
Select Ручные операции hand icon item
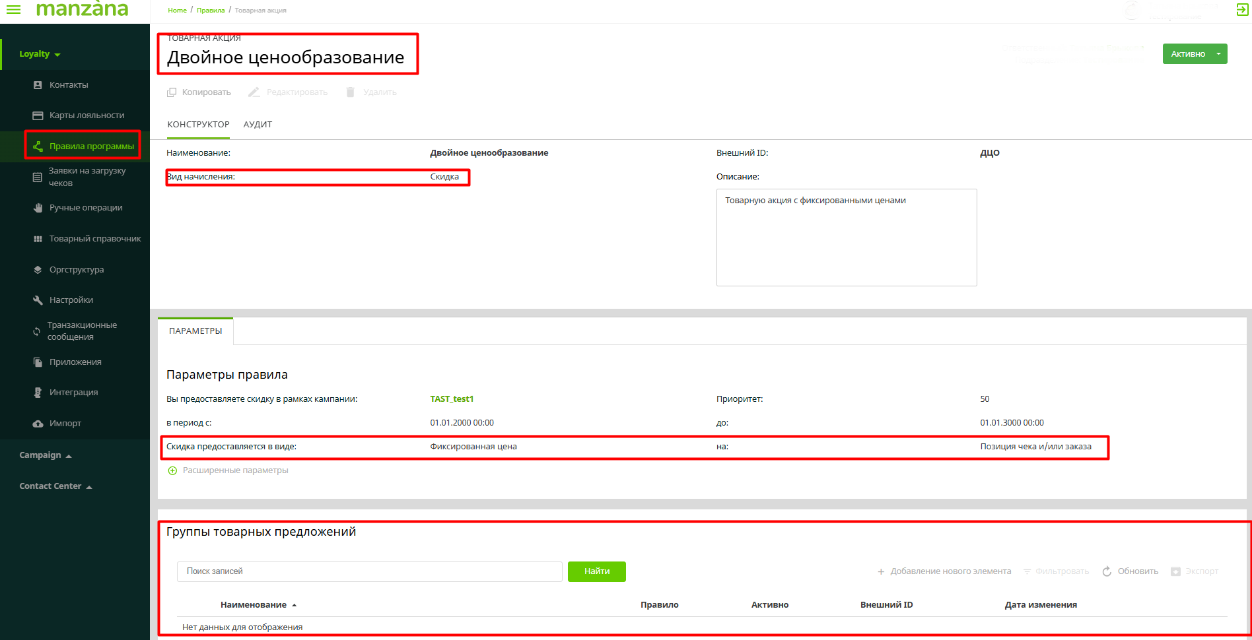38,208
